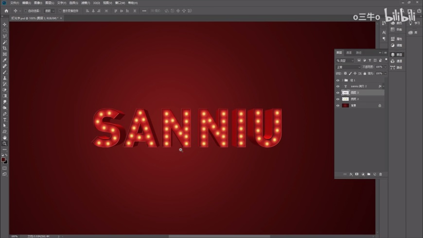The height and width of the screenshot is (238, 423).
Task: Open the layer opacity dropdown
Action: coord(386,67)
